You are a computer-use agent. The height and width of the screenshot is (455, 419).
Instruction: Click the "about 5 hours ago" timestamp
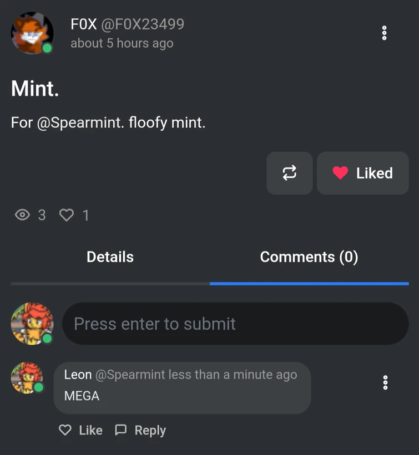click(122, 43)
